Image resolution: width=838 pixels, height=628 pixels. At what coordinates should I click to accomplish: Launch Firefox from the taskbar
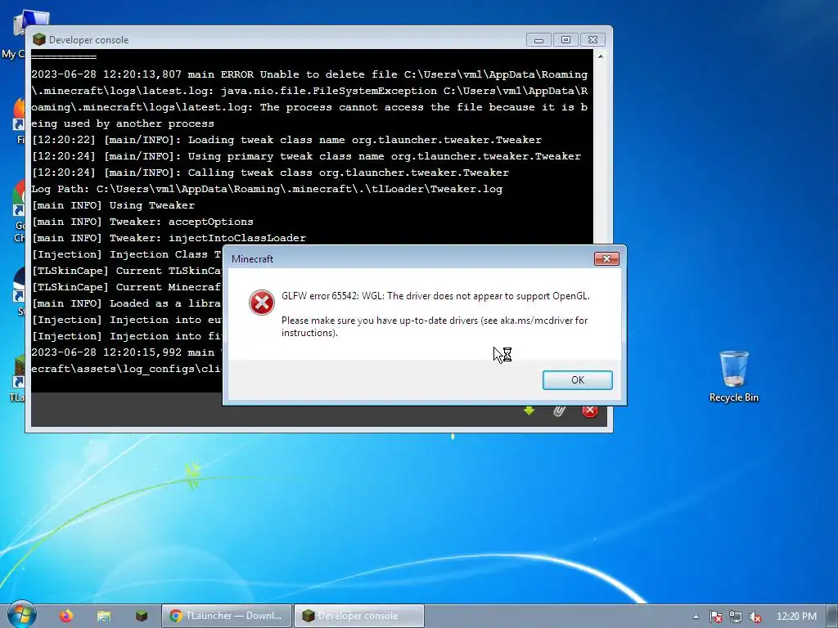point(66,616)
